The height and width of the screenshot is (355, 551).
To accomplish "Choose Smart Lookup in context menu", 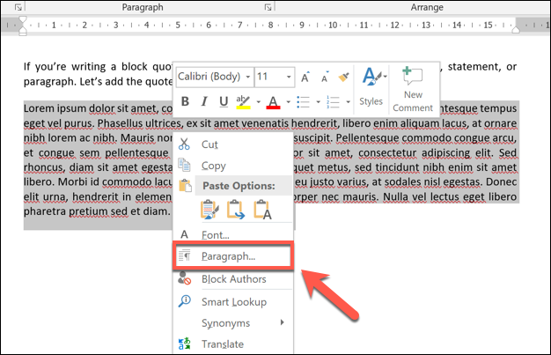I will 235,301.
